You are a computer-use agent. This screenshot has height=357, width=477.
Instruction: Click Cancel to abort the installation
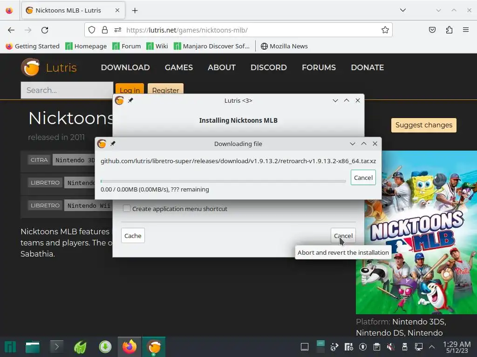(343, 236)
